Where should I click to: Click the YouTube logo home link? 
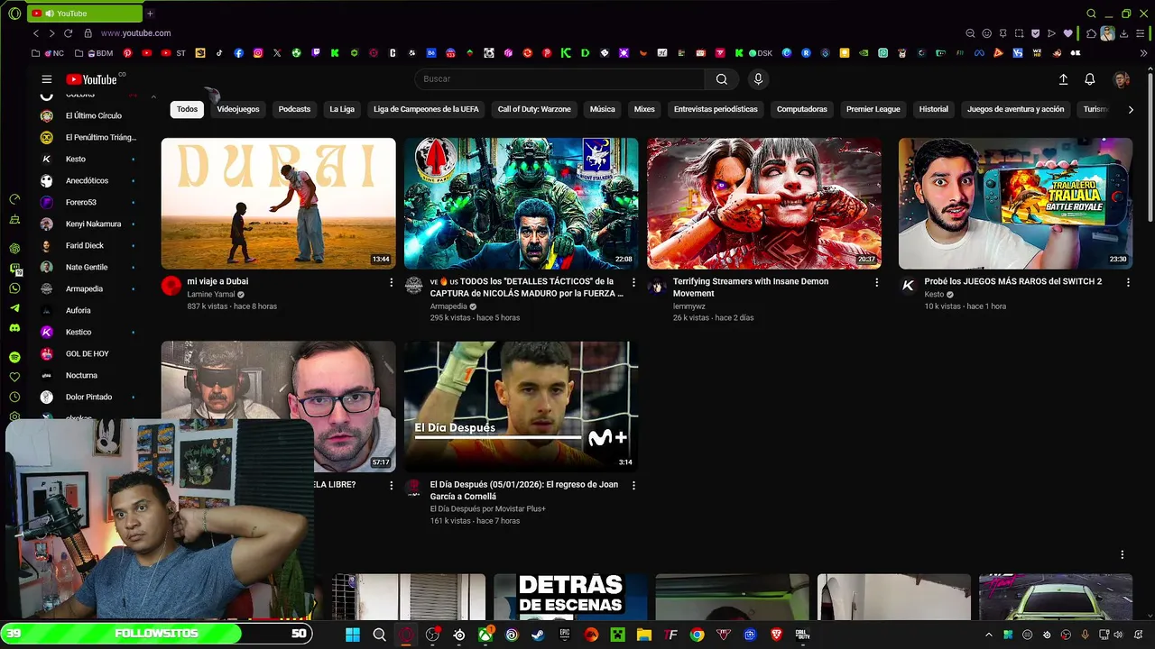click(91, 79)
